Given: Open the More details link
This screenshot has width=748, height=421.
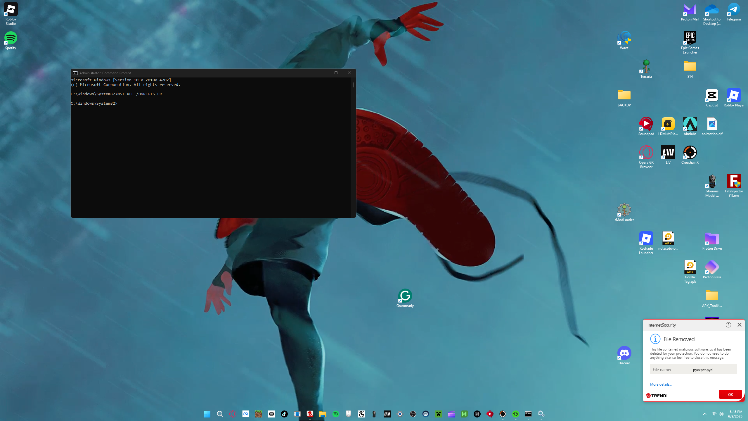Looking at the screenshot, I should point(661,384).
